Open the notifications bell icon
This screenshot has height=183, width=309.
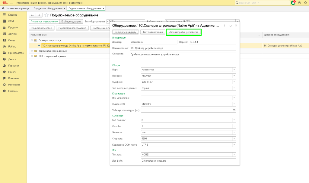pyautogui.click(x=293, y=3)
